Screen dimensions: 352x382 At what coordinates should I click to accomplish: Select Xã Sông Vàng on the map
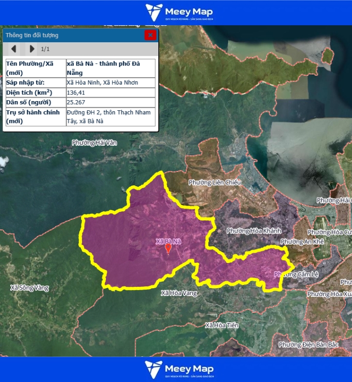[x=30, y=288]
